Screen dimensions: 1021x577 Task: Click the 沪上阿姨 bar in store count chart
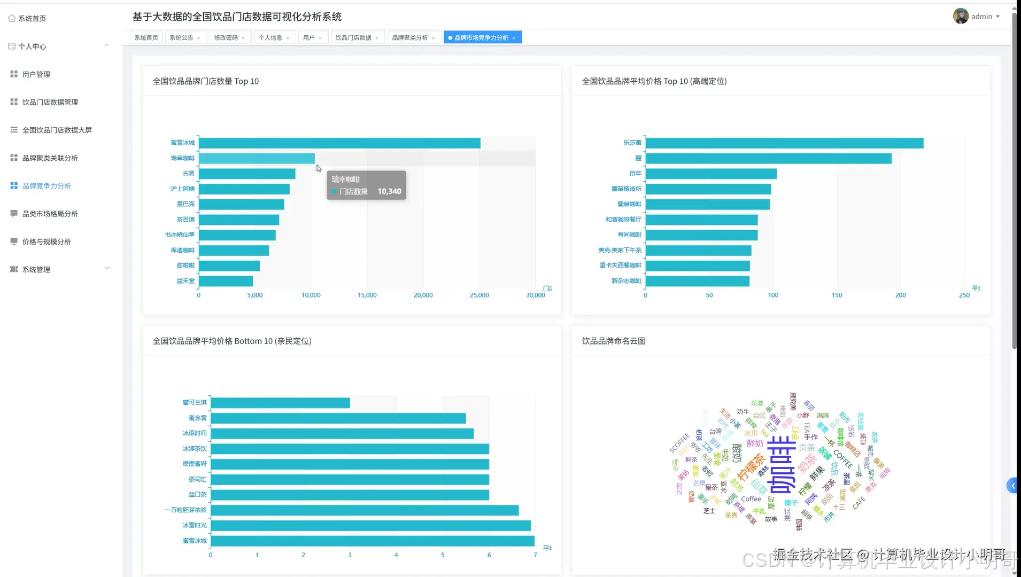[244, 189]
